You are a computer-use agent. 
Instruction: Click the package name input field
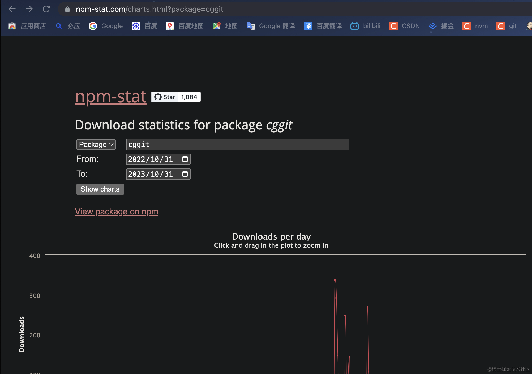(x=237, y=144)
